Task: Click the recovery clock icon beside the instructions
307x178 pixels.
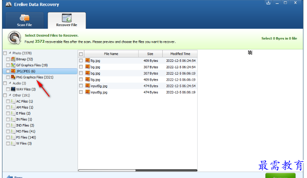Action: (14, 38)
